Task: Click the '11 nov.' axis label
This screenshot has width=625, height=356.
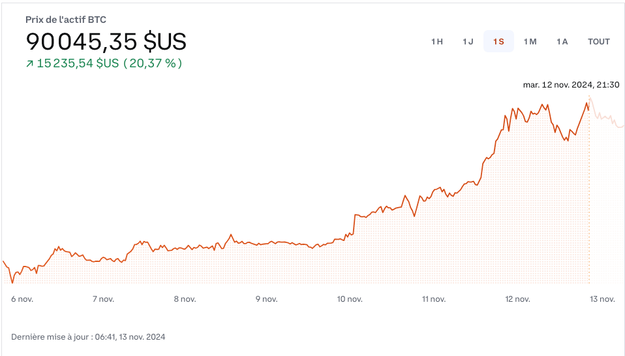Action: 434,299
